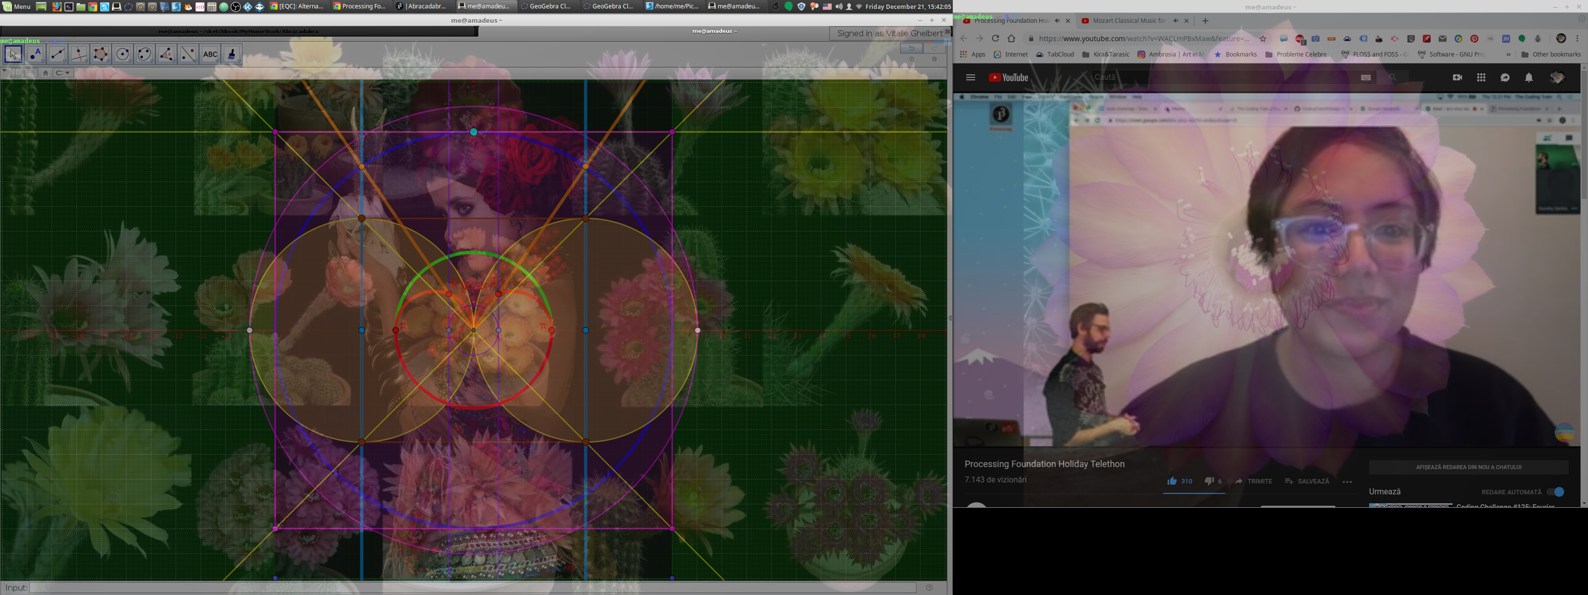Bookmark this page with the star
This screenshot has height=595, width=1588.
coord(1263,38)
